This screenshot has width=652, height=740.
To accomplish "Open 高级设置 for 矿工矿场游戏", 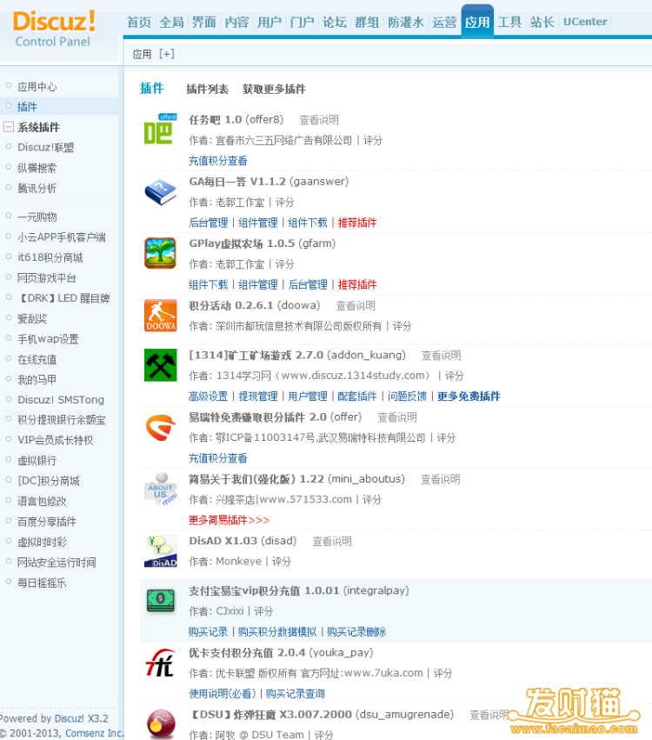I will [208, 396].
